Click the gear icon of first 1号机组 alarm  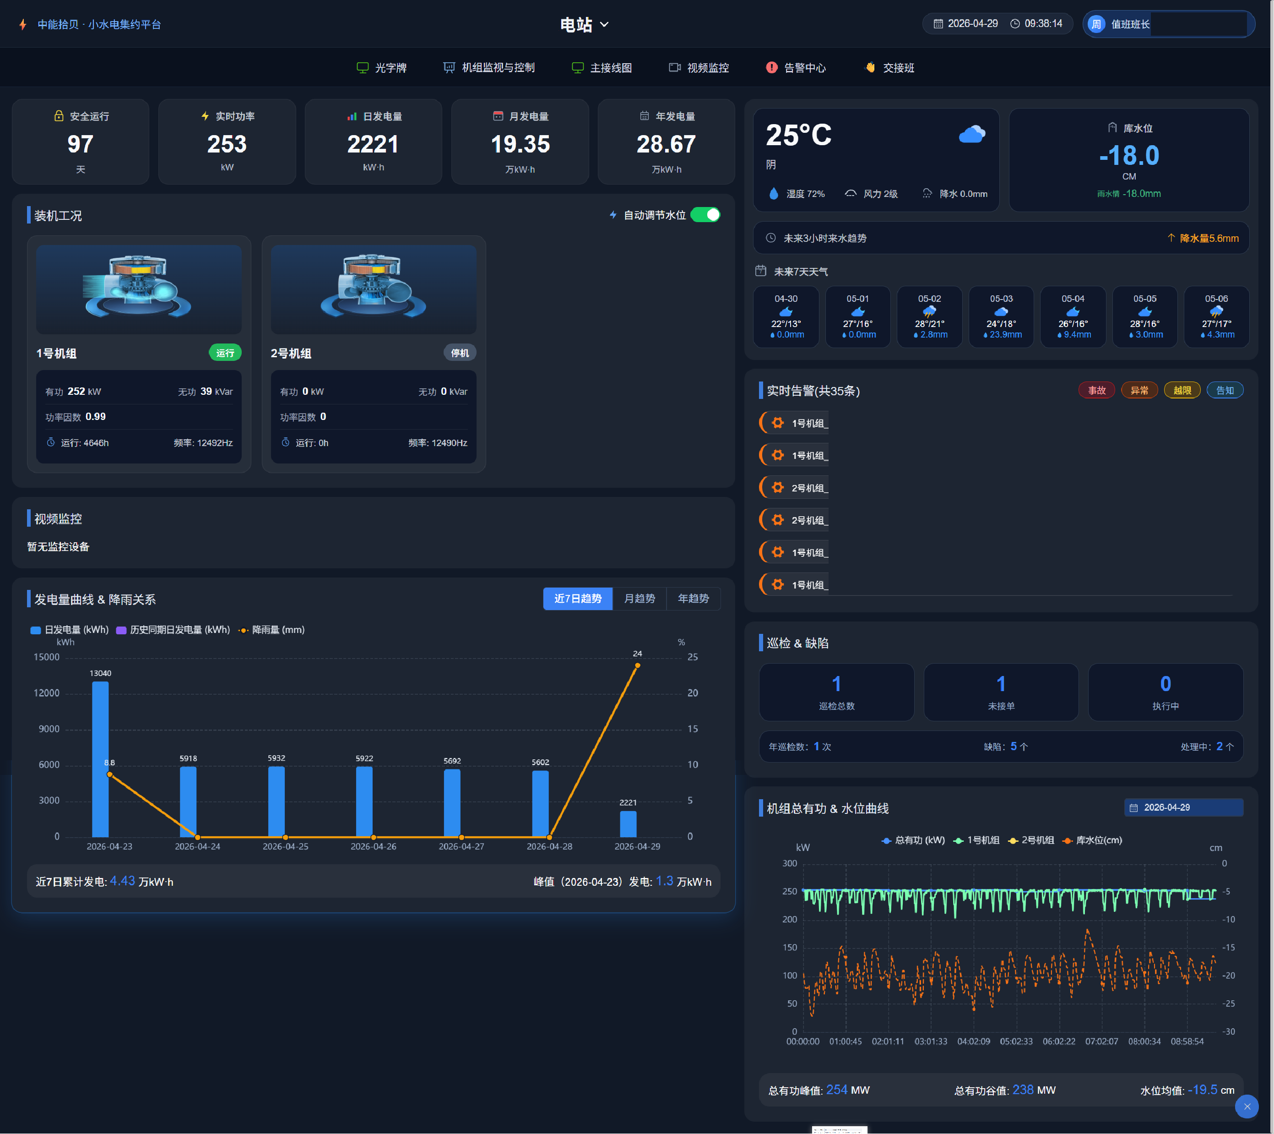coord(777,423)
